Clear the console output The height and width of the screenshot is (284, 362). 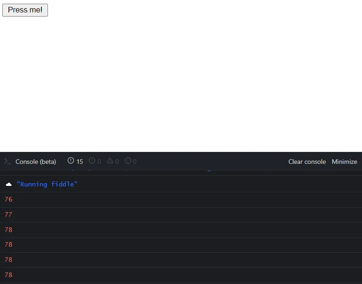[x=307, y=162]
